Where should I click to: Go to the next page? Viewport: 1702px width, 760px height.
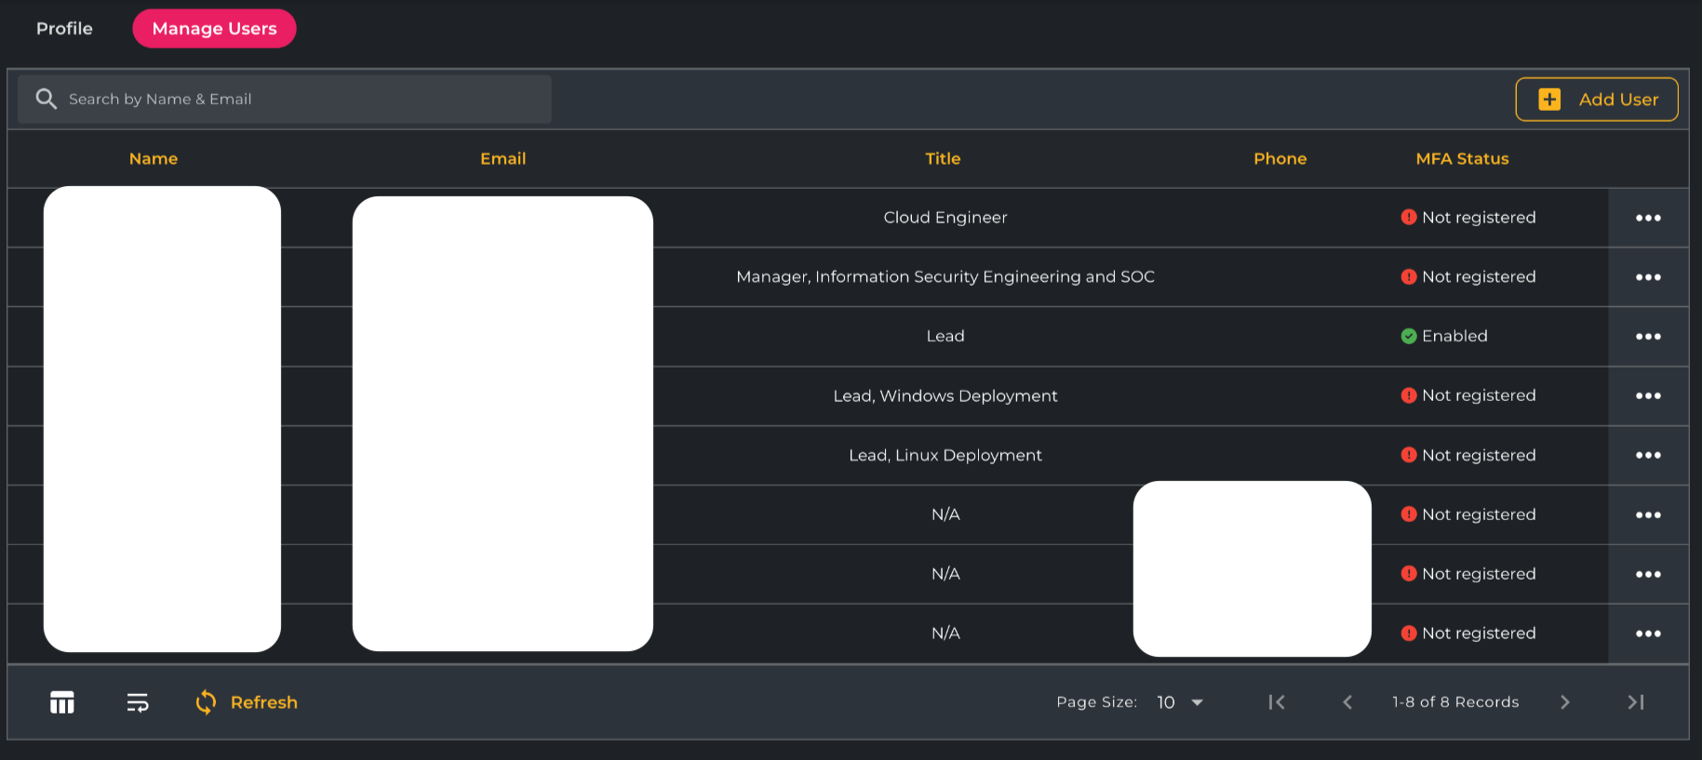point(1564,702)
